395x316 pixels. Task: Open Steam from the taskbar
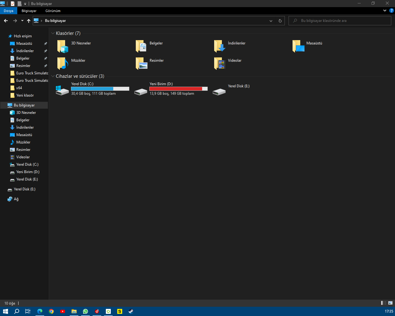pyautogui.click(x=131, y=311)
